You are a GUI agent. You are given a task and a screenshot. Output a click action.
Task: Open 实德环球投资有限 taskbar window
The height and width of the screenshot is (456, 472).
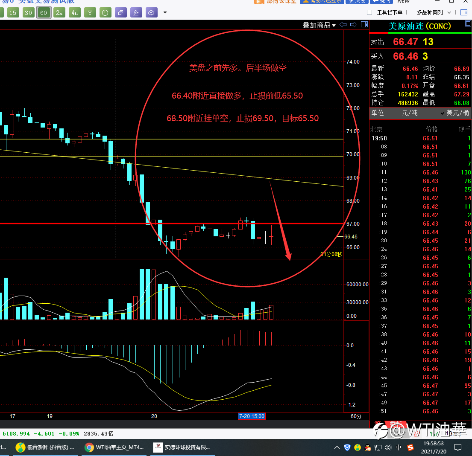coord(183,447)
